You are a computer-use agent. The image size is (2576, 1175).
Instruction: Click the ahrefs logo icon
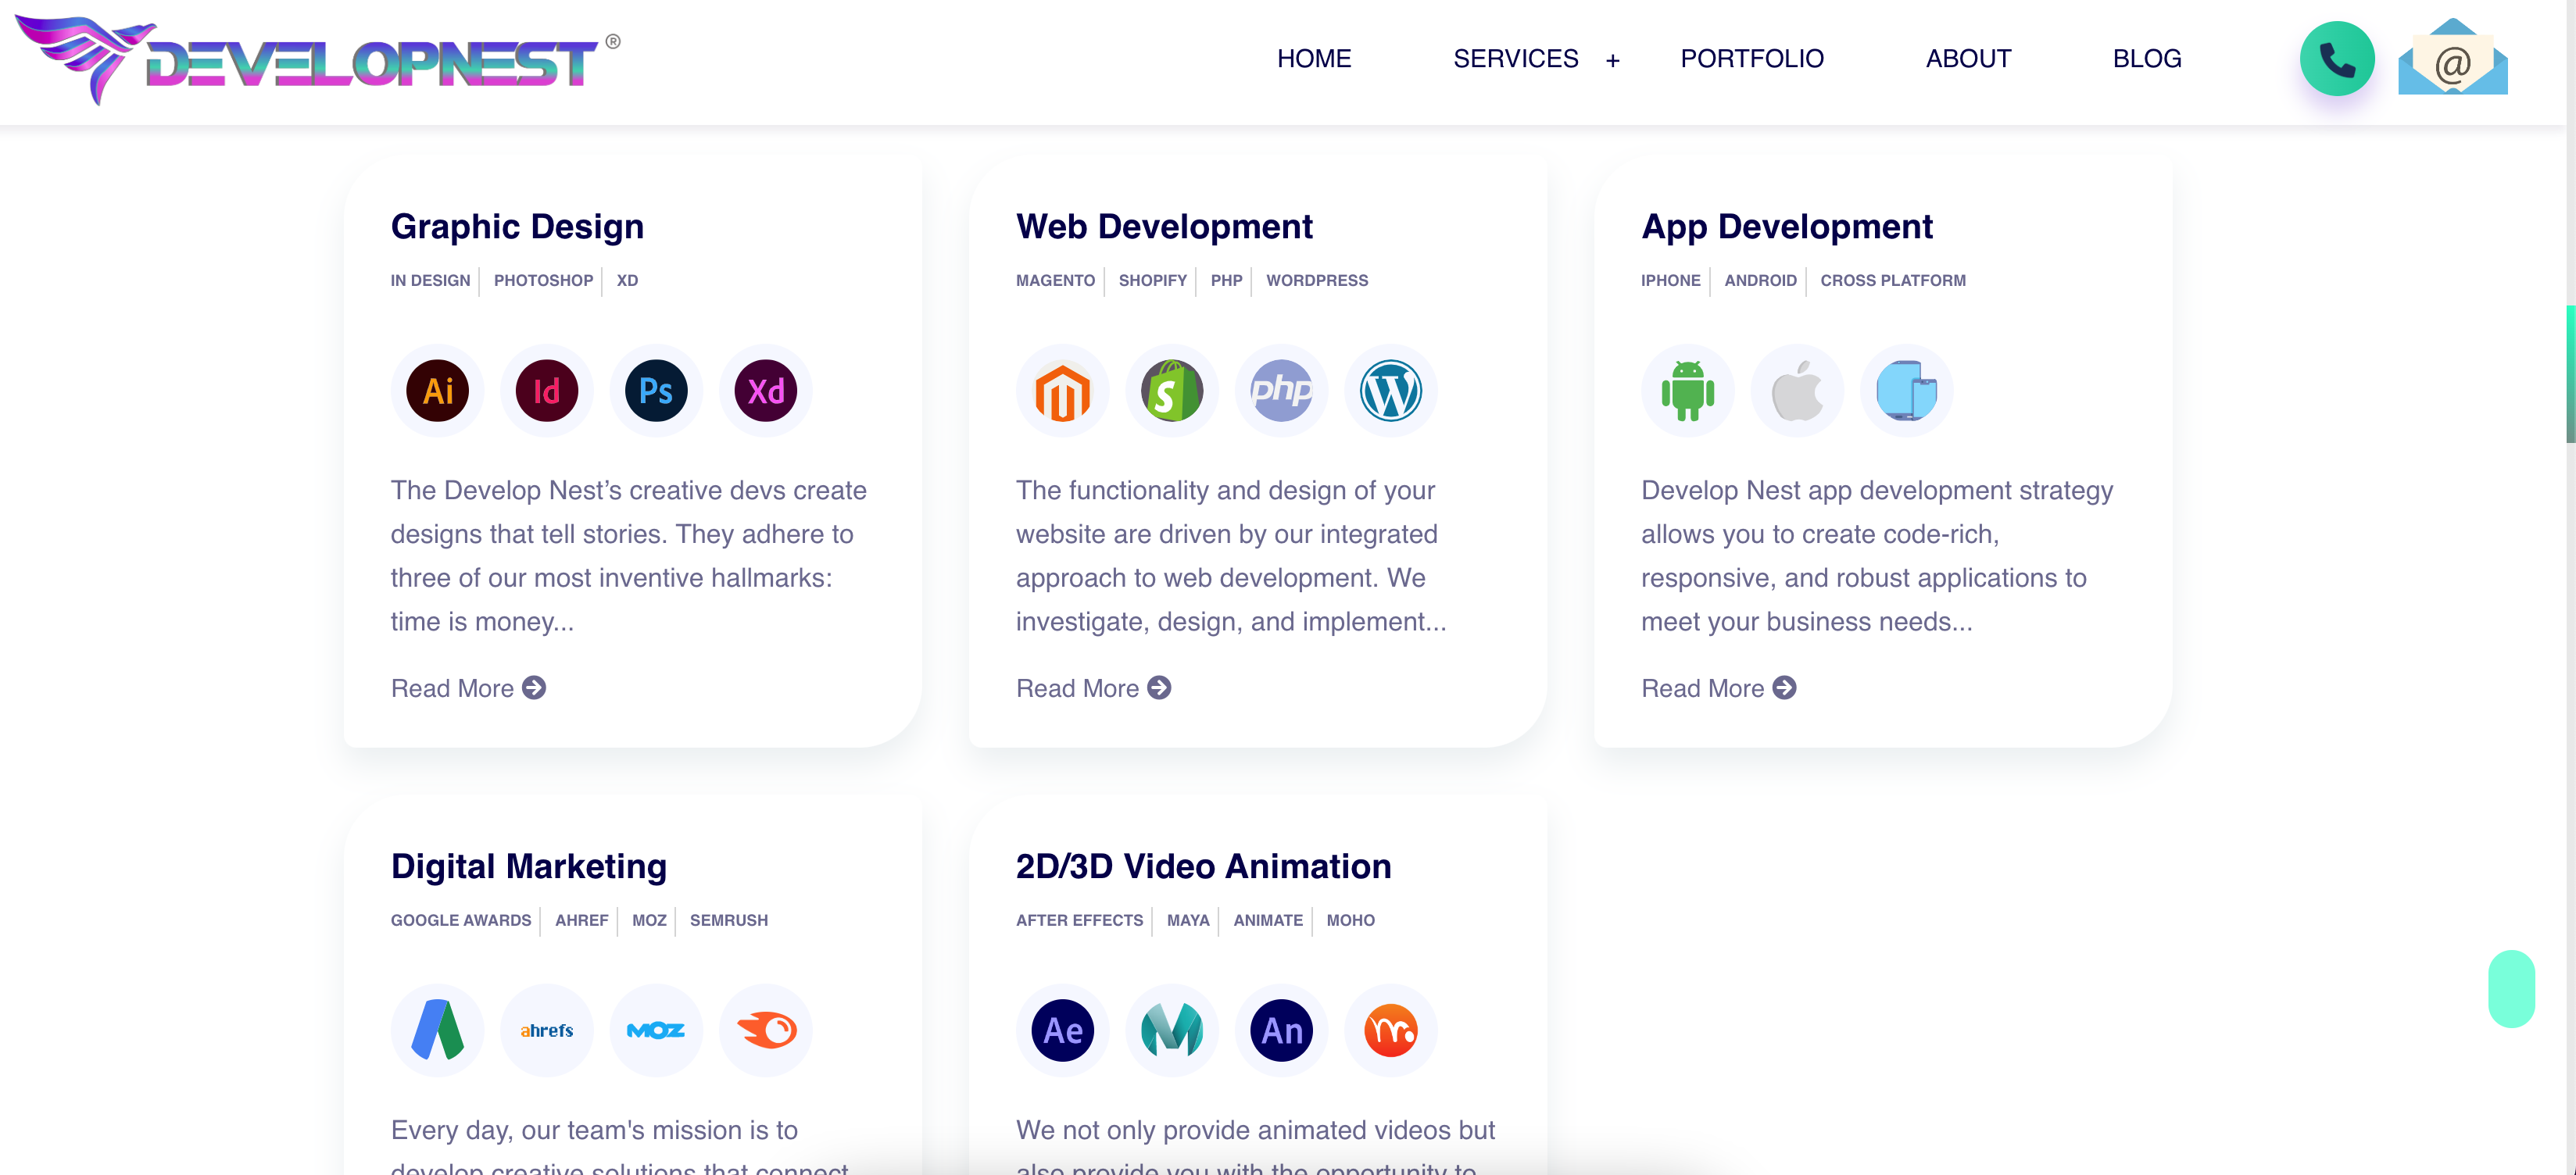click(547, 1030)
